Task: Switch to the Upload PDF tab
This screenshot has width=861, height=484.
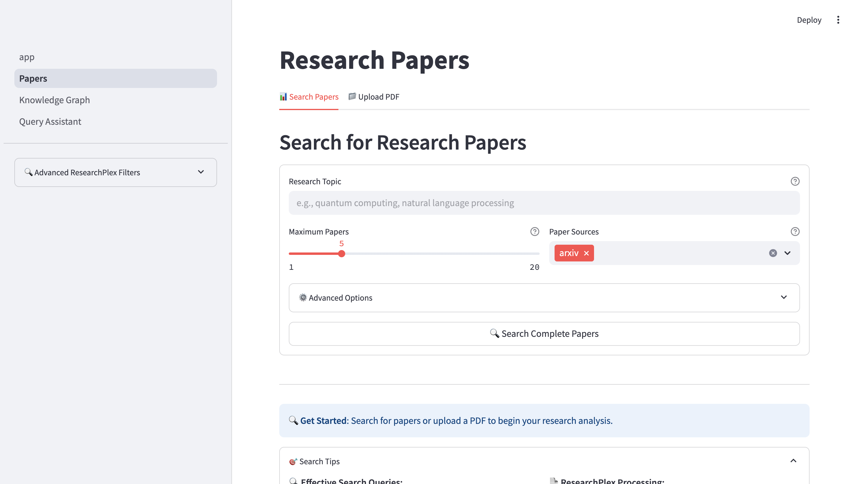Action: [x=374, y=97]
